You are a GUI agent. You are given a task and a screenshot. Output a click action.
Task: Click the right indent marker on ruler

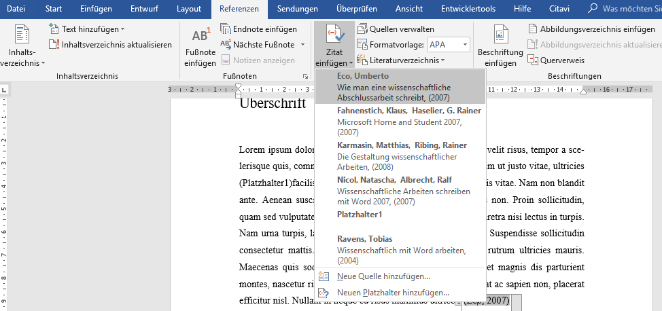tap(583, 92)
